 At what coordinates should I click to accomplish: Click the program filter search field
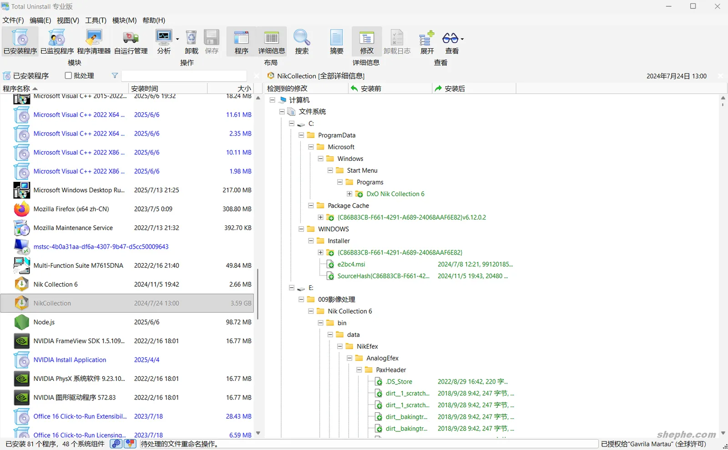(184, 76)
